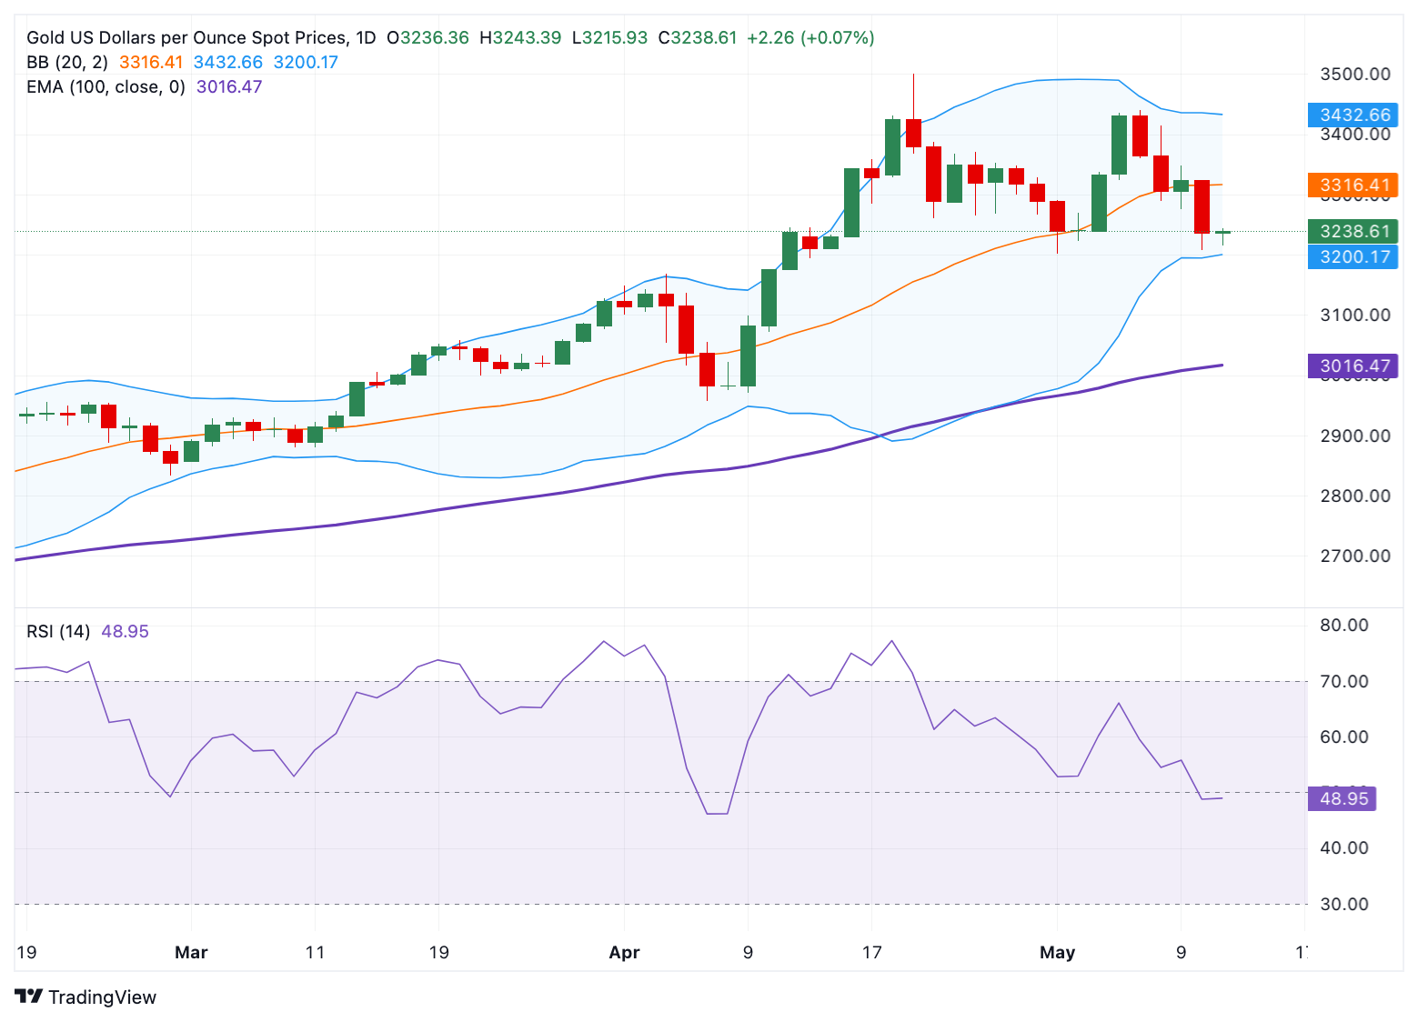
Task: Click the 2700.00 price axis label
Action: point(1354,556)
